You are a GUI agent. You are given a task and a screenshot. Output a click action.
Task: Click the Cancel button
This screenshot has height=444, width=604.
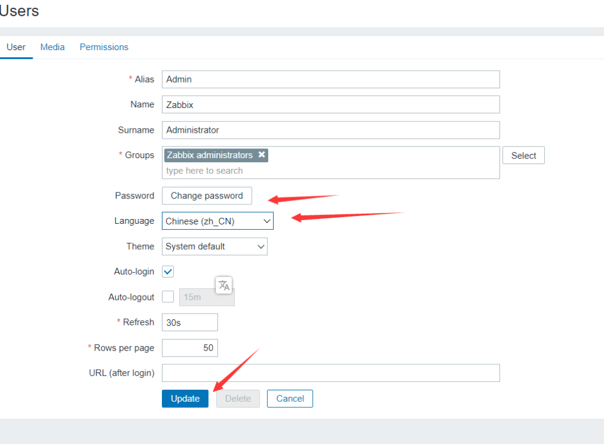(290, 399)
